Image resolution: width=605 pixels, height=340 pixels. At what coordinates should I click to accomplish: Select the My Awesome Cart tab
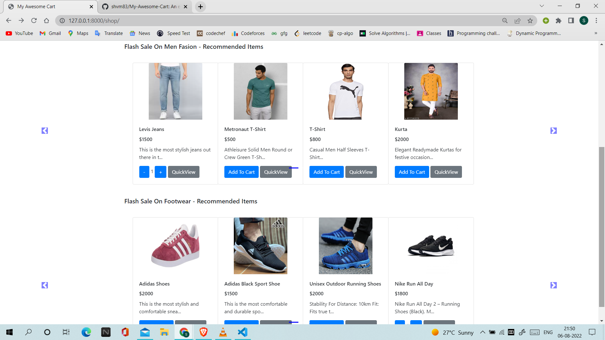tap(47, 6)
